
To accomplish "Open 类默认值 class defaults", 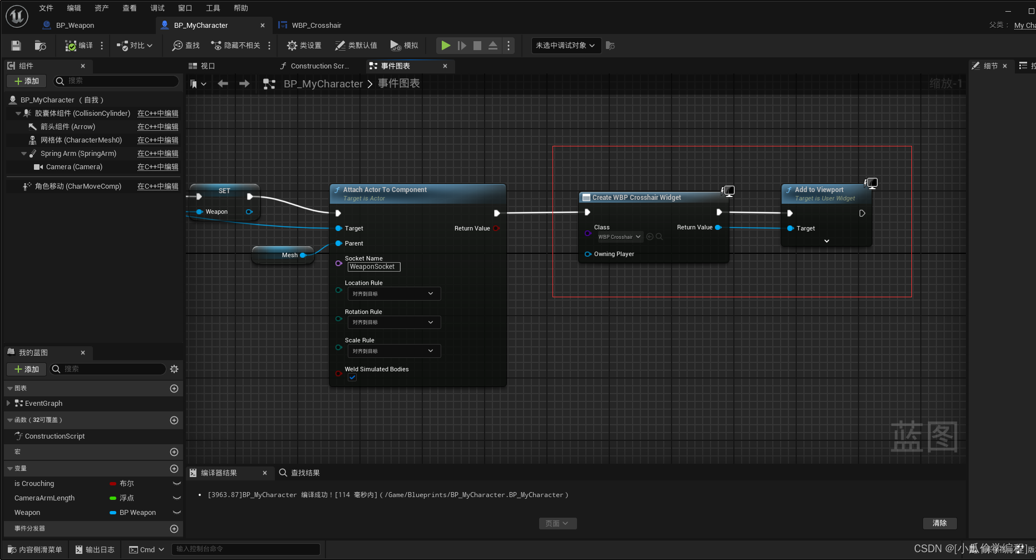I will [x=356, y=46].
